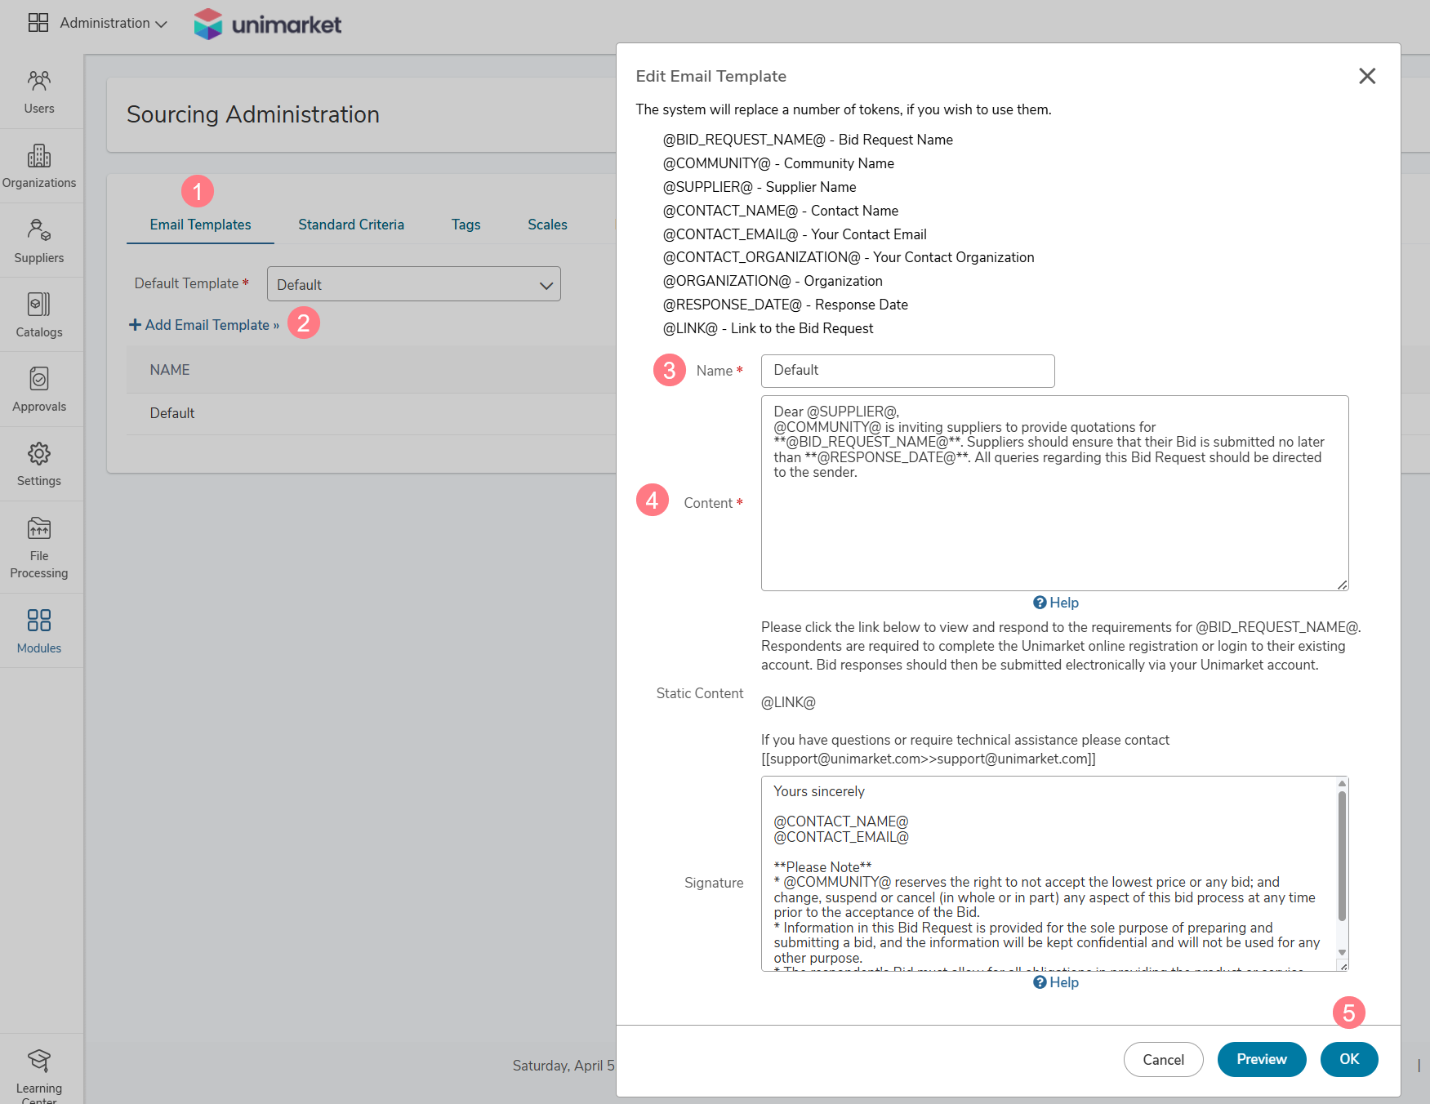Click the Sourcing Administration heading
This screenshot has width=1430, height=1104.
253,114
